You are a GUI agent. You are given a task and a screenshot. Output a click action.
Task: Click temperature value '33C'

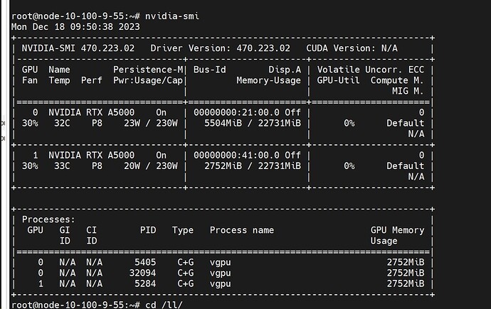point(62,166)
